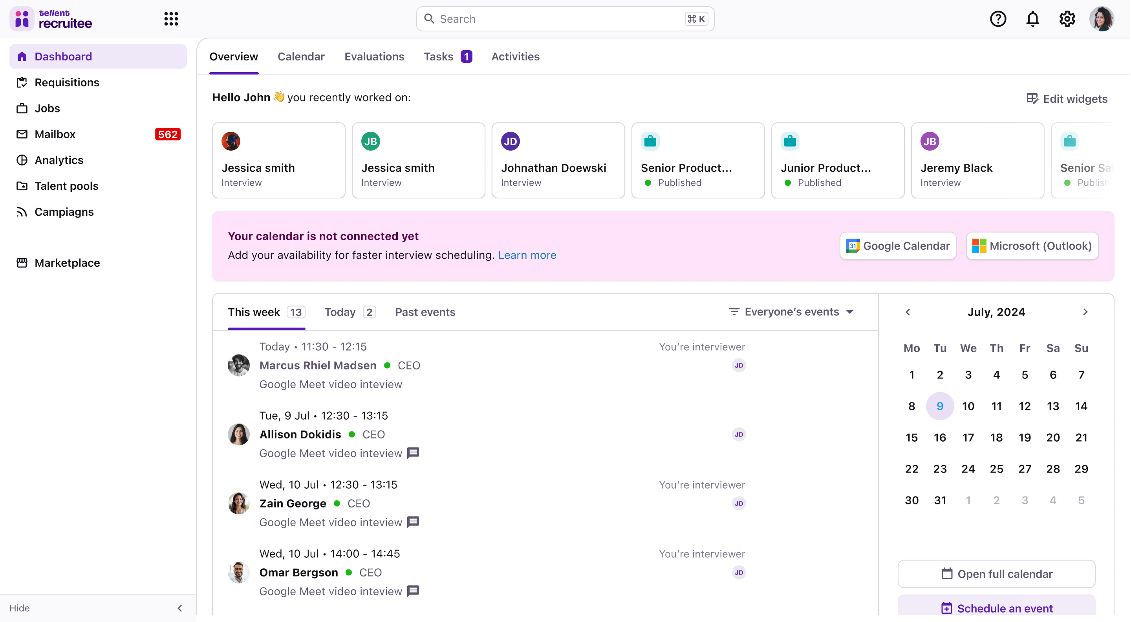Image resolution: width=1131 pixels, height=622 pixels.
Task: Click the Hide sidebar label
Action: coord(19,608)
